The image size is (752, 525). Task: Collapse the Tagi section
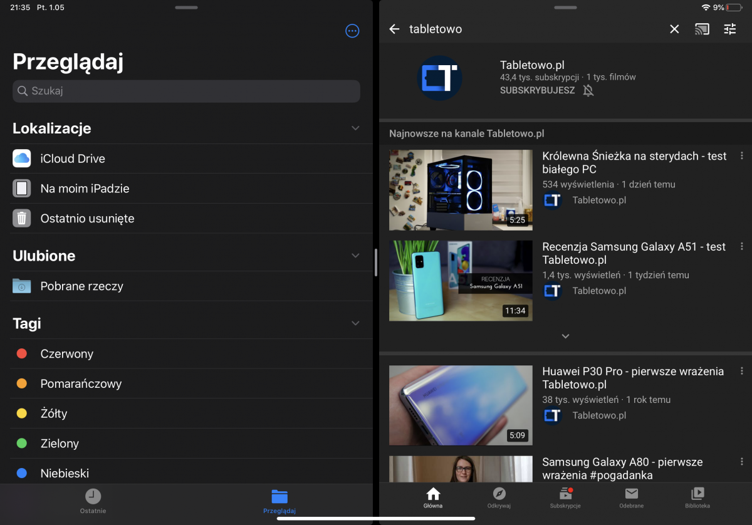tap(355, 323)
